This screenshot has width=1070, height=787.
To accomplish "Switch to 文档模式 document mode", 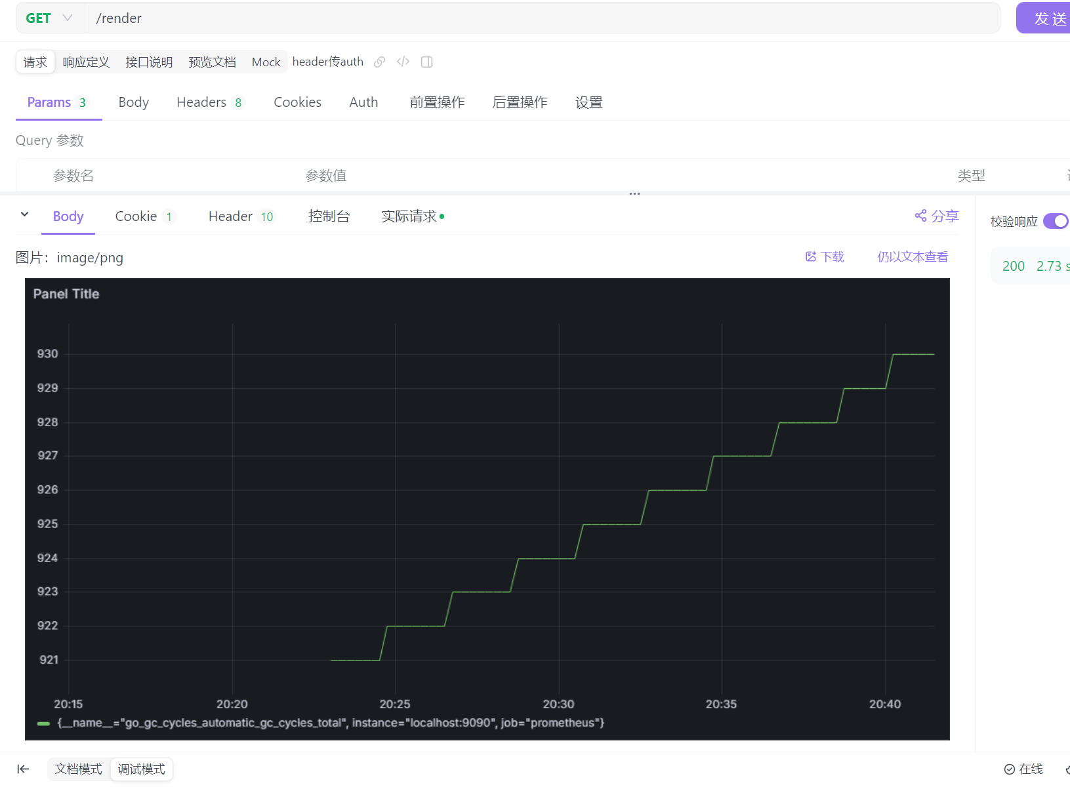I will [78, 769].
